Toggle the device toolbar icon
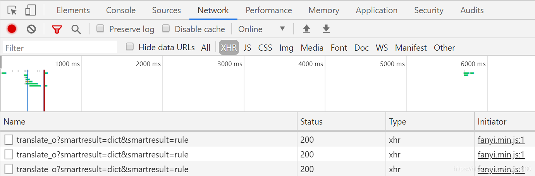 tap(30, 10)
